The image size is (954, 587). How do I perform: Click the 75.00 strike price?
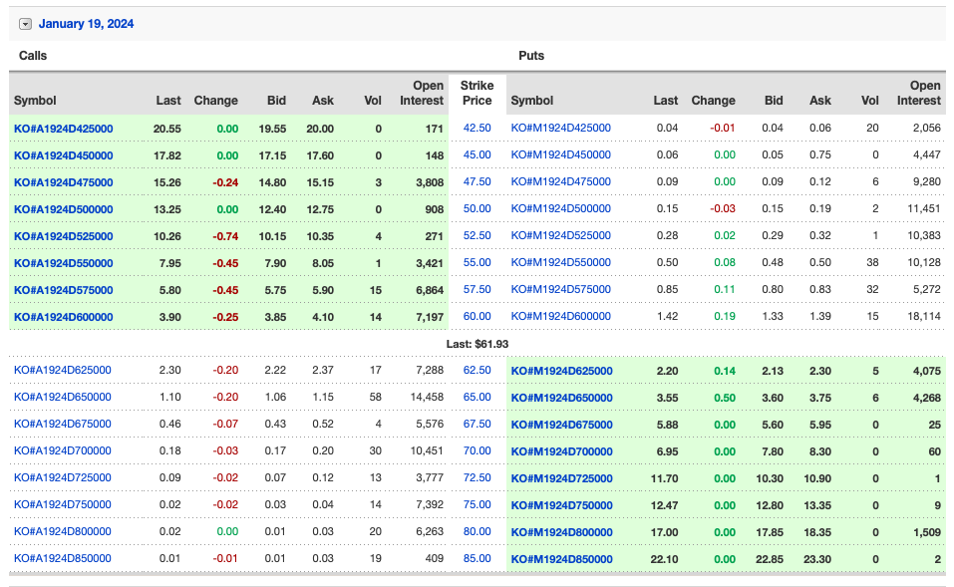click(477, 504)
